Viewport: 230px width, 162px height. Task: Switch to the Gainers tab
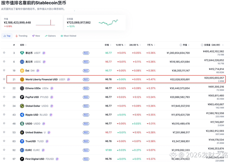[50, 36]
